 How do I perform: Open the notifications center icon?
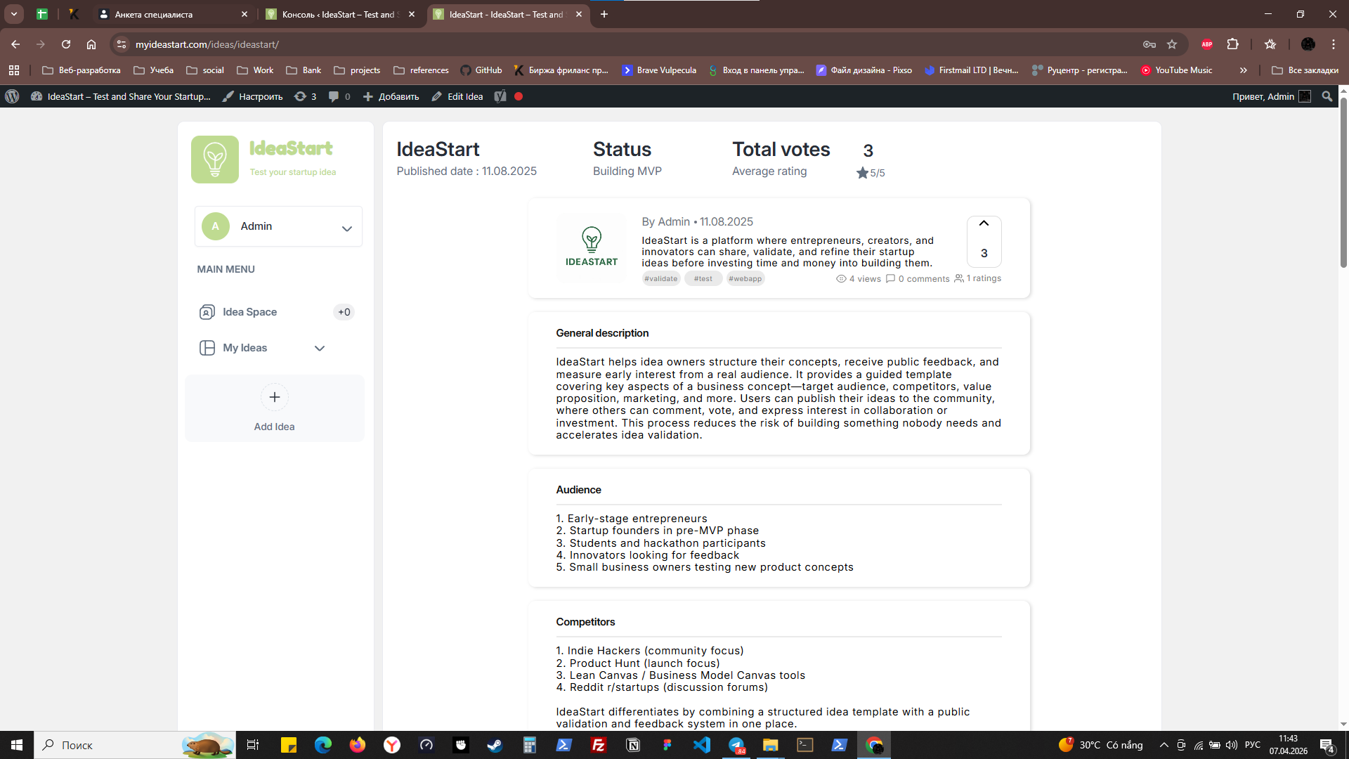[1327, 745]
